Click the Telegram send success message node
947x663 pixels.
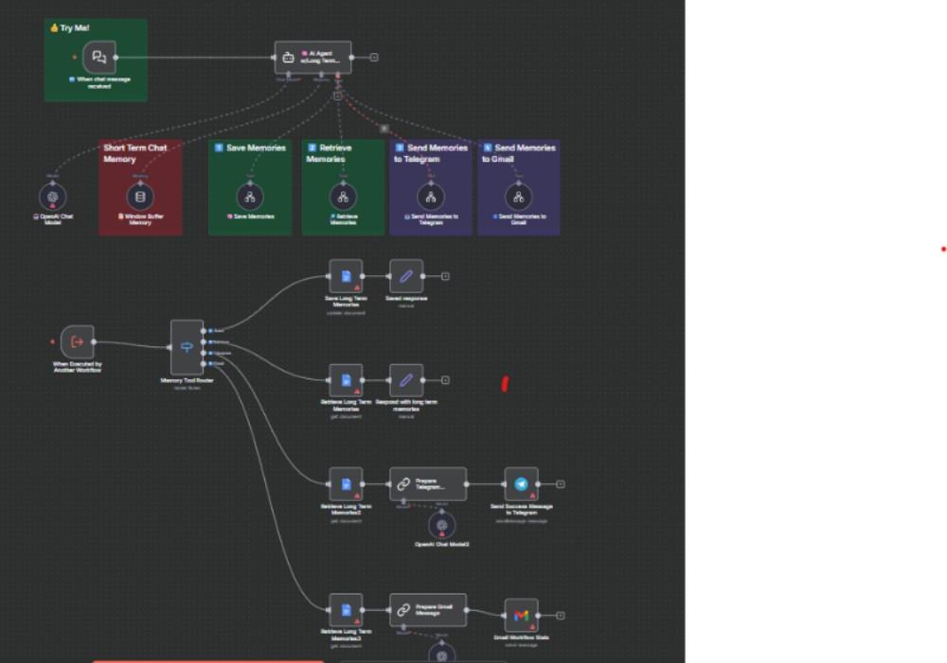521,483
